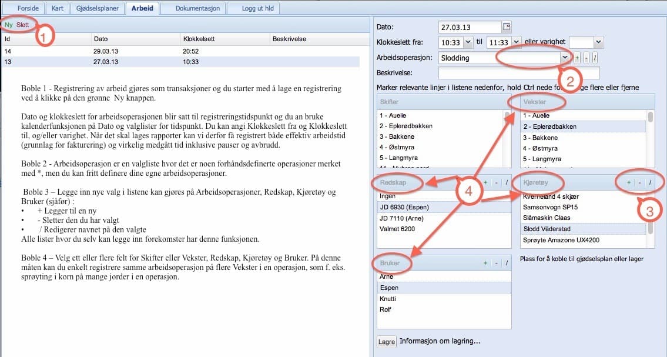Select Arne in the Bruker list

(x=444, y=276)
